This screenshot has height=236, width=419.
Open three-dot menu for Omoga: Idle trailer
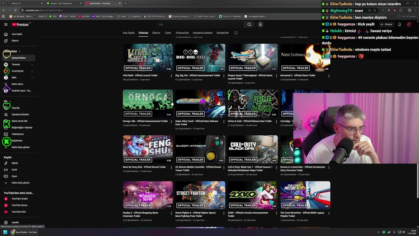click(171, 122)
